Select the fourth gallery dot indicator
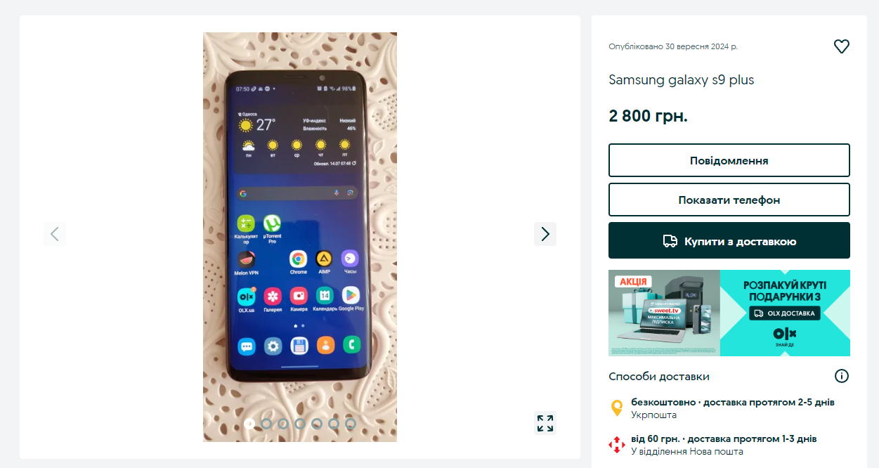Image resolution: width=879 pixels, height=468 pixels. pyautogui.click(x=300, y=424)
